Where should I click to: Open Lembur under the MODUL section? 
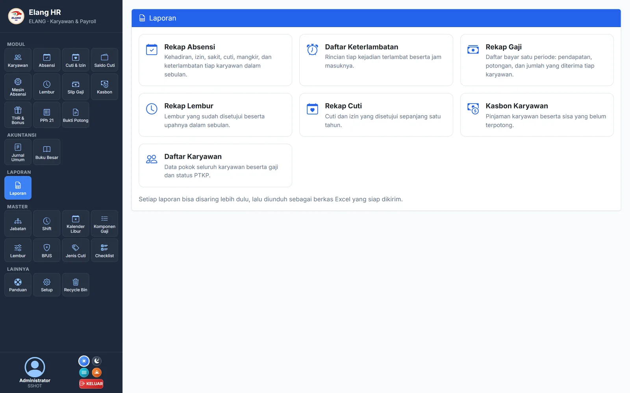tap(47, 86)
